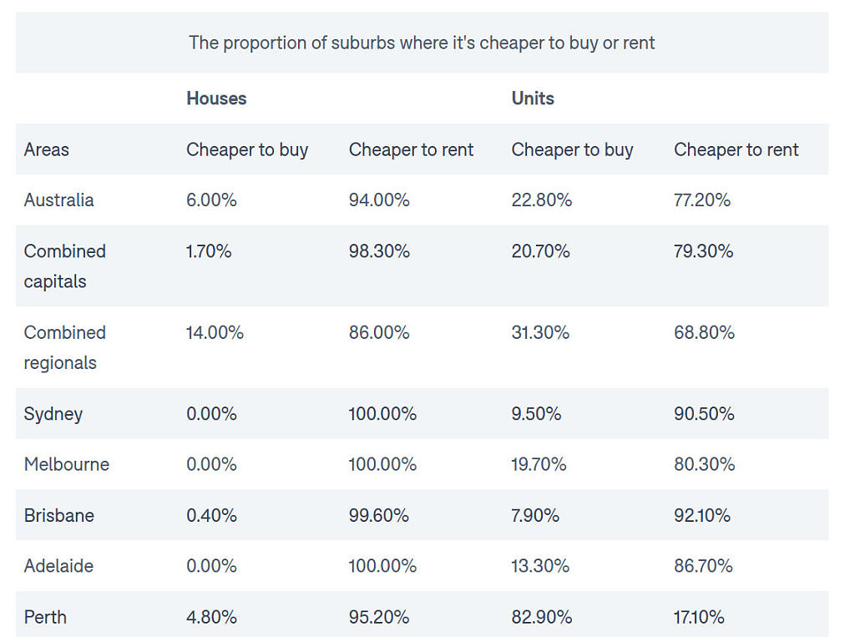This screenshot has height=637, width=855.
Task: Click Houses 'Cheaper to buy' column header
Action: tap(247, 149)
